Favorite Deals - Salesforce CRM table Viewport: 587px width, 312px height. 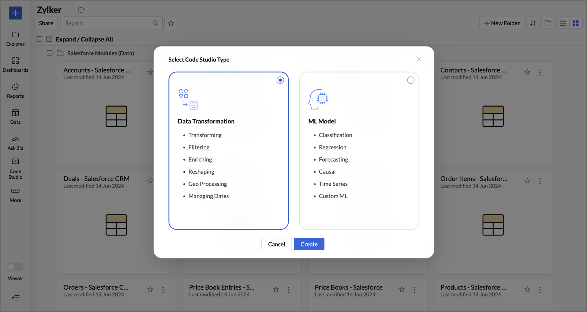point(150,181)
